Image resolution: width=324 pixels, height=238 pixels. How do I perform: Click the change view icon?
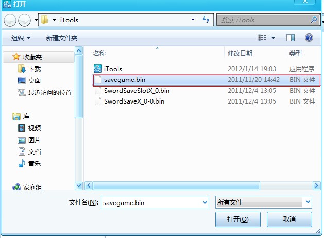pyautogui.click(x=262, y=38)
